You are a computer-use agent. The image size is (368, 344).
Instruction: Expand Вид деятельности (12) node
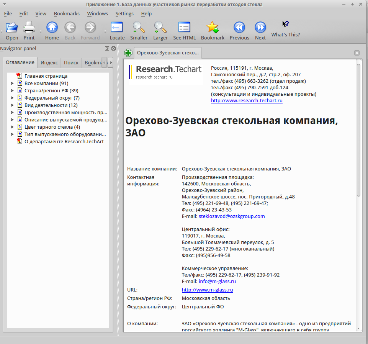click(x=12, y=105)
